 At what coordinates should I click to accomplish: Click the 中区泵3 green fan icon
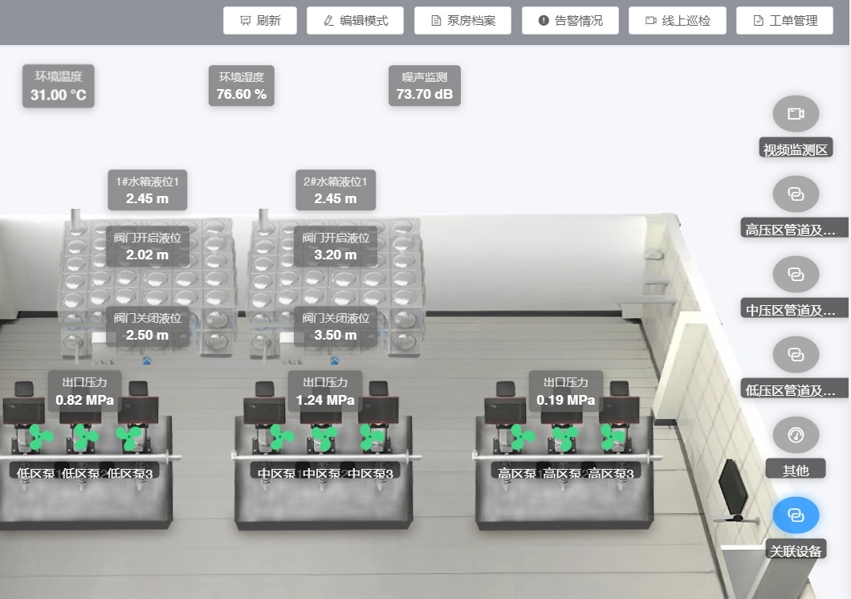(370, 438)
